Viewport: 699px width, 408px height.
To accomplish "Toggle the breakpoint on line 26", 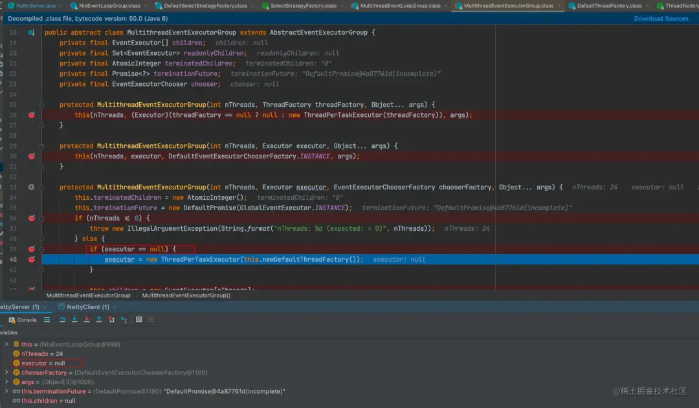I will [32, 115].
